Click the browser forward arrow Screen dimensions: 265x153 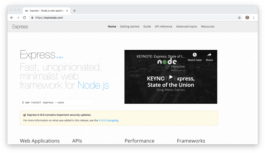click(x=18, y=18)
